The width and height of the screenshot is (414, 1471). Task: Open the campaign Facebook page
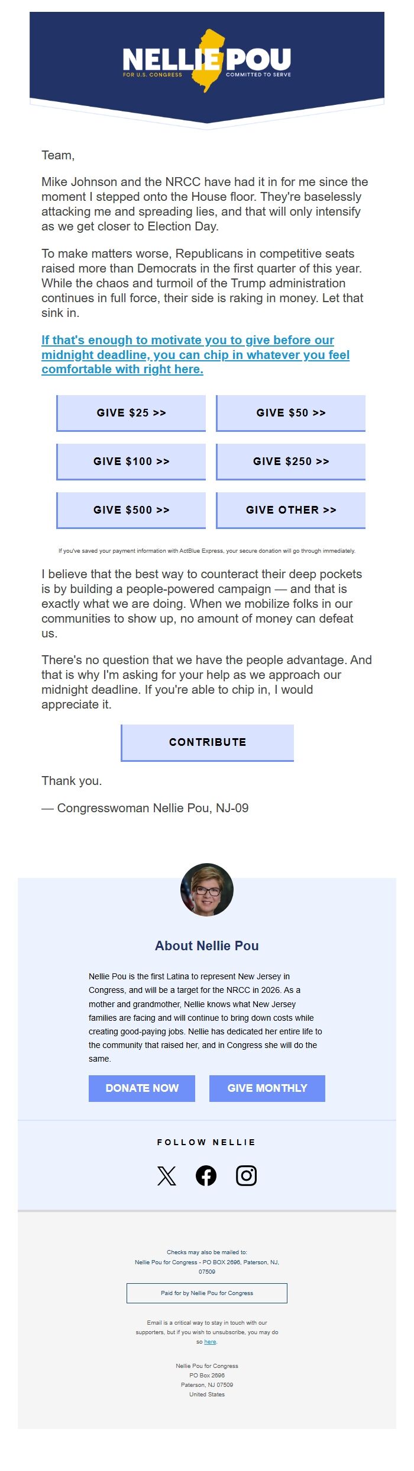click(206, 1175)
